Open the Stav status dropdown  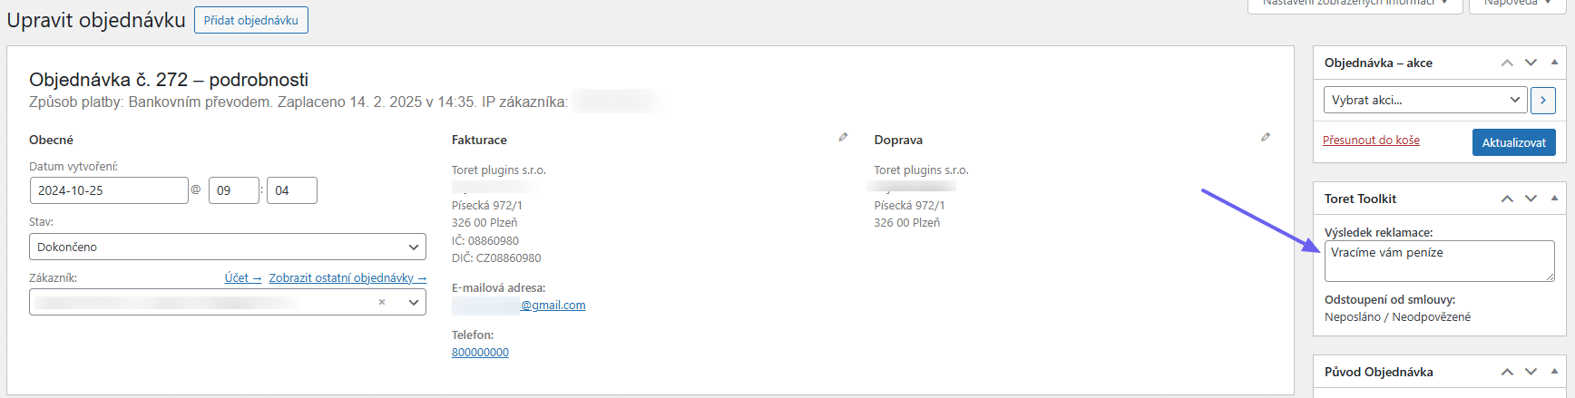tap(228, 247)
